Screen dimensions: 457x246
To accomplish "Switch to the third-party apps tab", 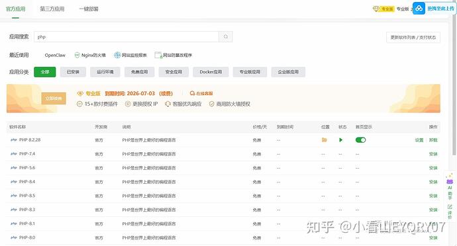I will coord(52,9).
